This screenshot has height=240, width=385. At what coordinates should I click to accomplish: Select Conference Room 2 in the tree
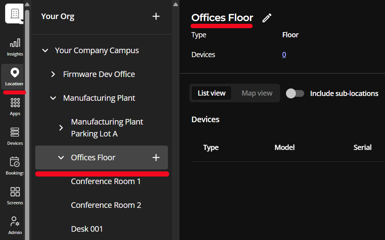coord(106,205)
